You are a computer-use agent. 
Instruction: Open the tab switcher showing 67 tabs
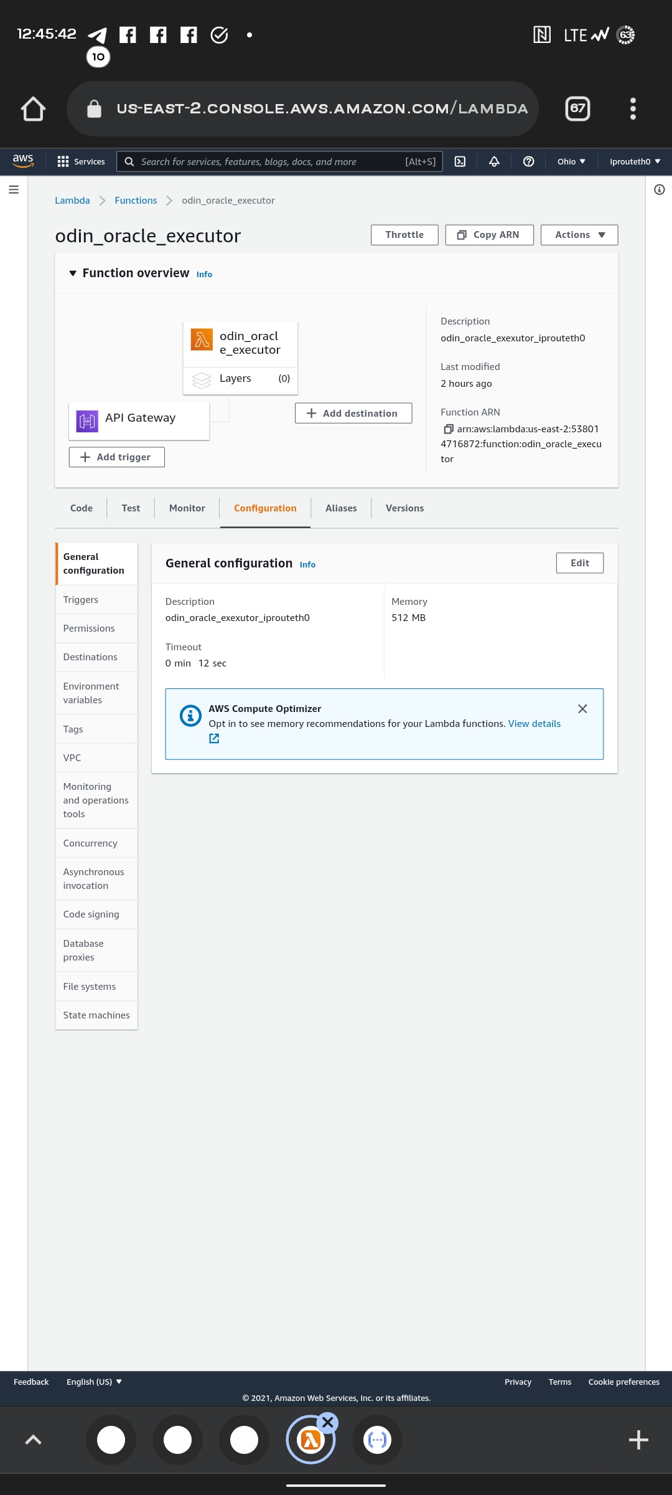click(577, 109)
